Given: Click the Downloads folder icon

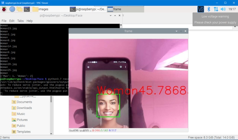Looking at the screenshot, I should (x=14, y=108).
